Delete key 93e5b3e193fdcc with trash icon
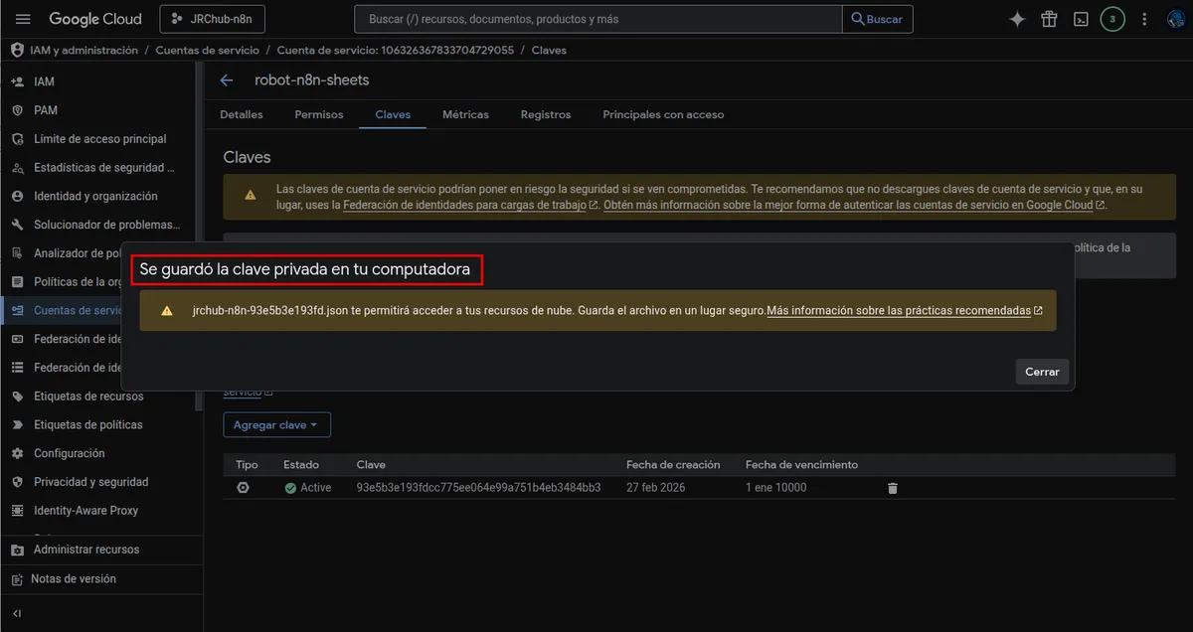This screenshot has width=1193, height=632. tap(893, 488)
